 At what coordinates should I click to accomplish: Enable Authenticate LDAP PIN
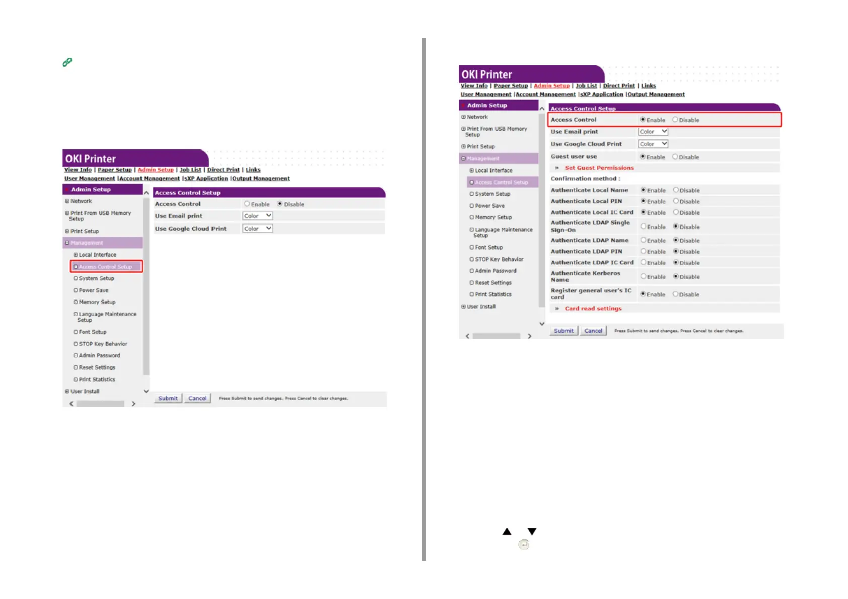coord(643,251)
